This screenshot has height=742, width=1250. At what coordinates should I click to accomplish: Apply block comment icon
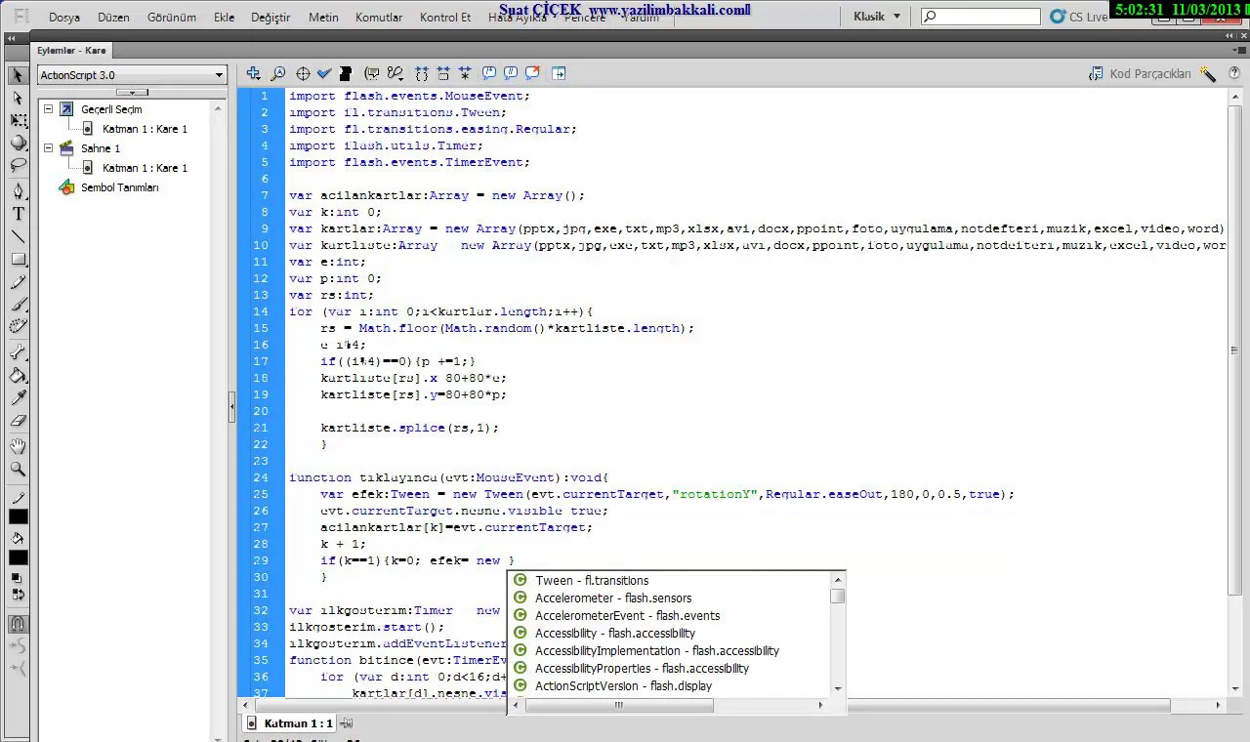[488, 73]
